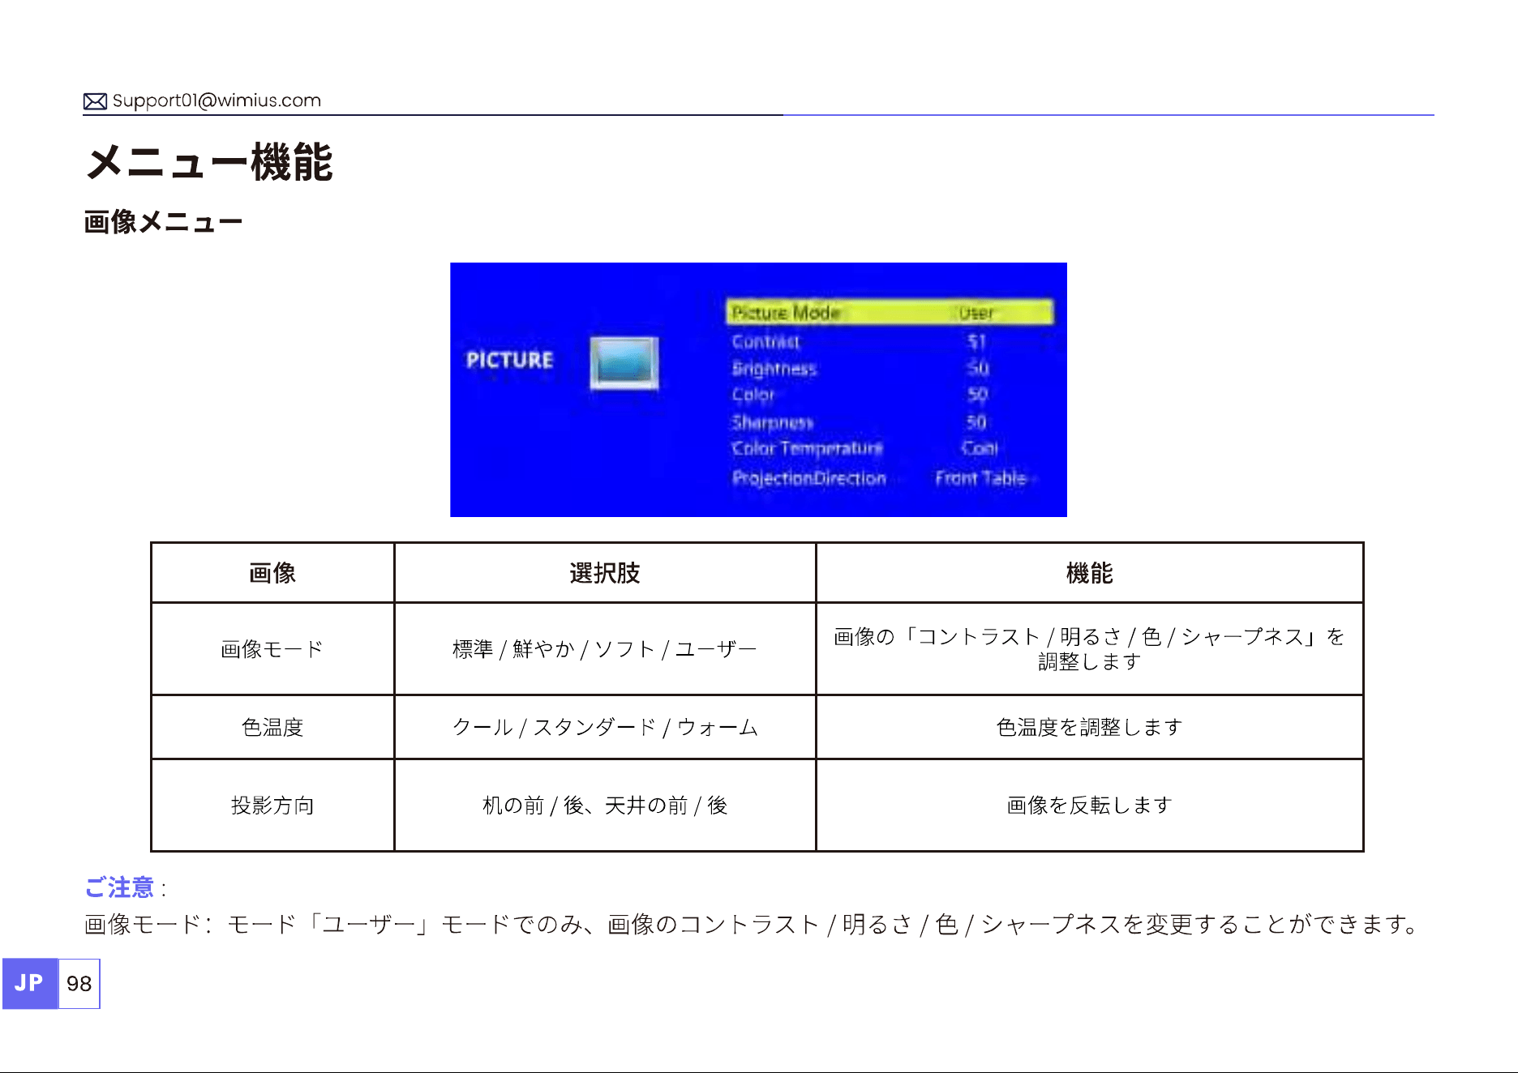Open ProjectionDirection Front Table option

(981, 478)
